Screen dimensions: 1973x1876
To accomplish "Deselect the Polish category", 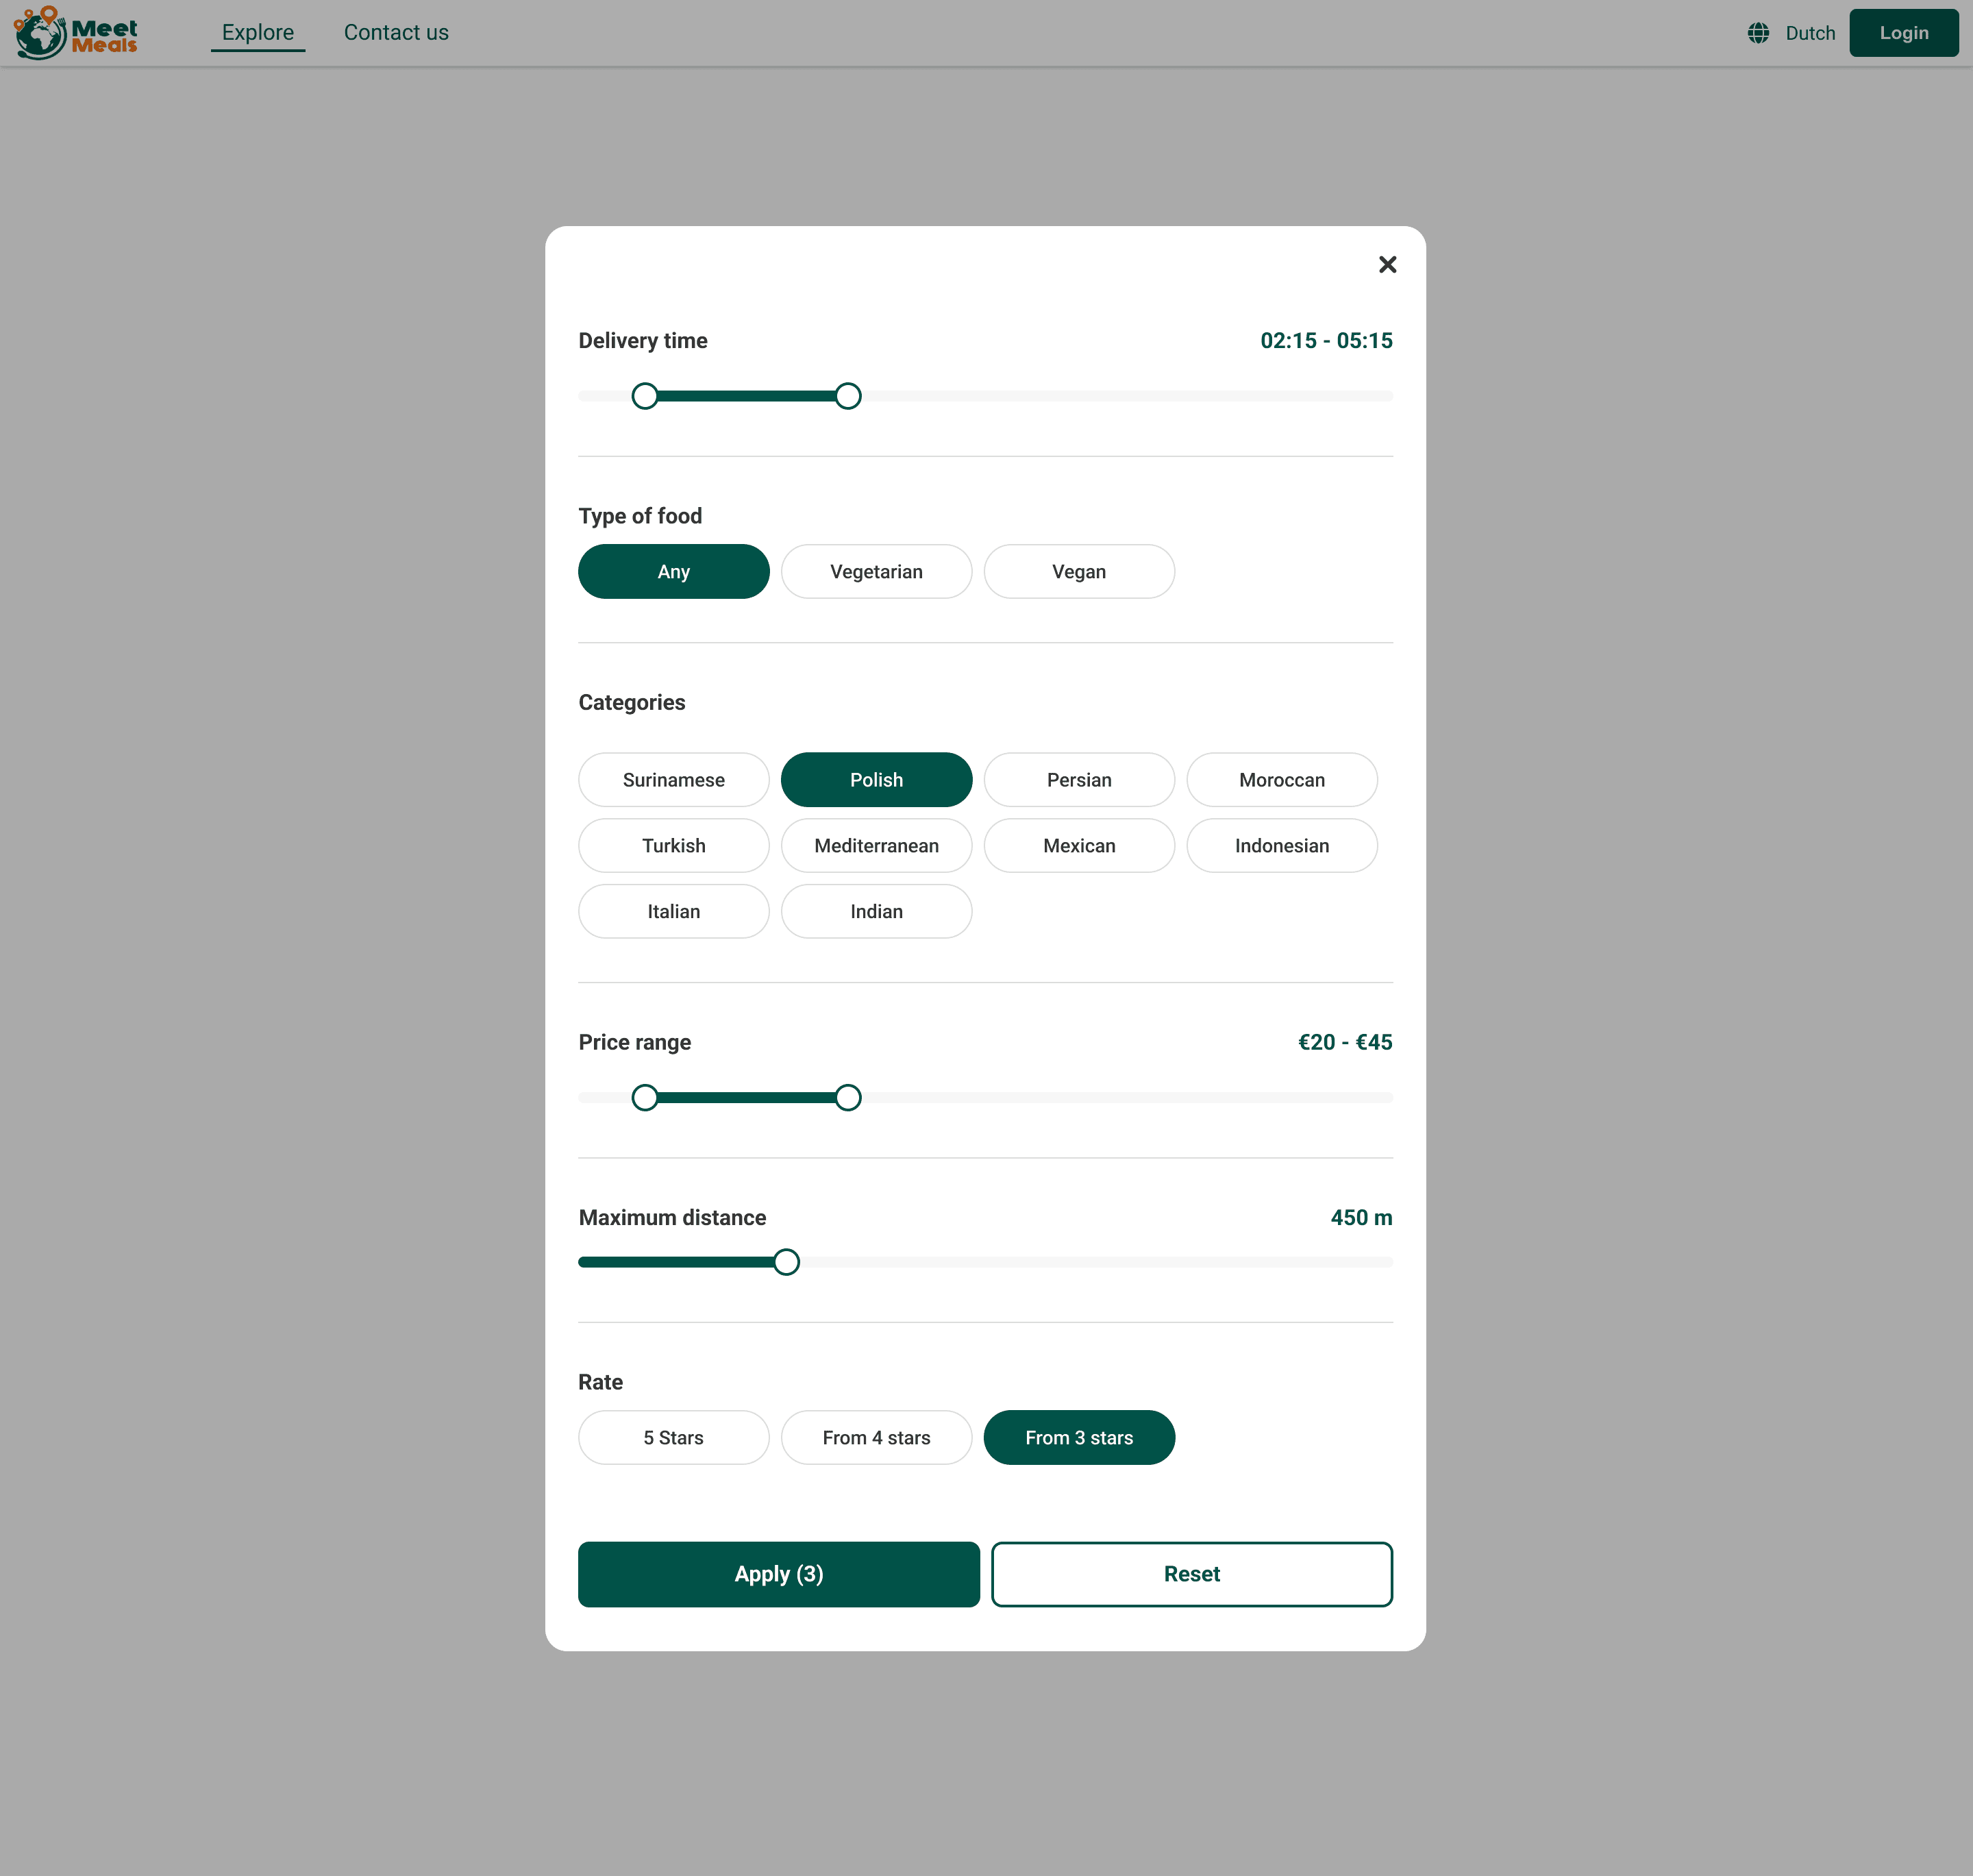I will click(876, 780).
